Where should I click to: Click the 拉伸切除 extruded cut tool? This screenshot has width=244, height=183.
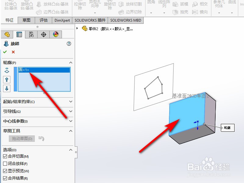(80, 5)
